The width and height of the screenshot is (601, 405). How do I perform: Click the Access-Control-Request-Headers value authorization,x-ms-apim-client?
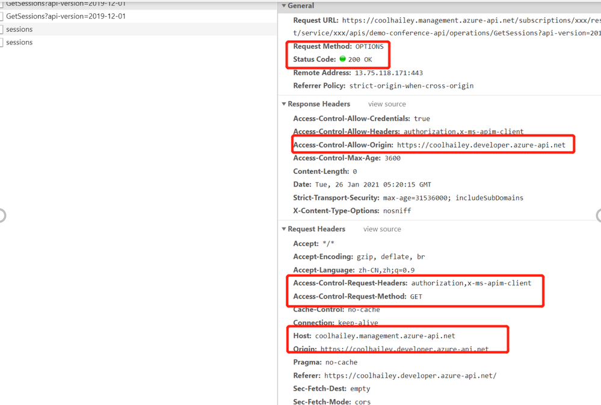pyautogui.click(x=471, y=283)
